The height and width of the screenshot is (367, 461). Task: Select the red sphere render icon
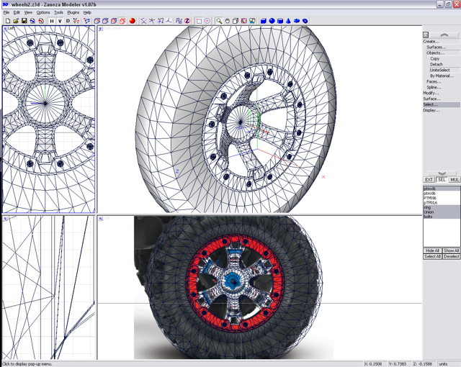coord(133,21)
